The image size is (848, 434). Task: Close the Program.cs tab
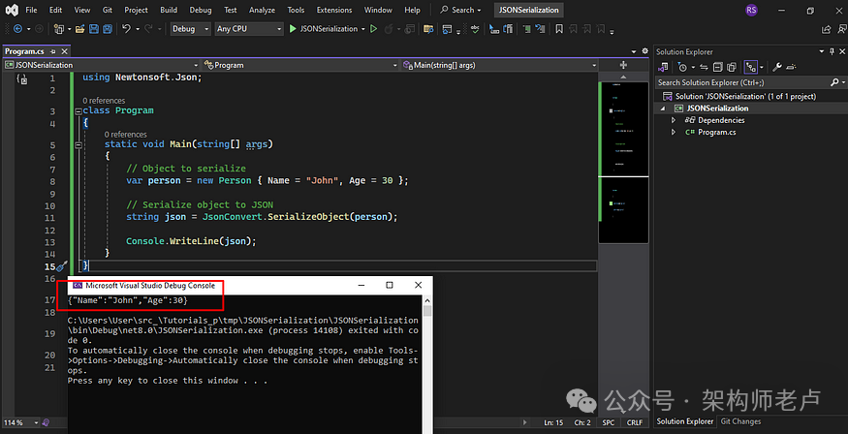[64, 52]
